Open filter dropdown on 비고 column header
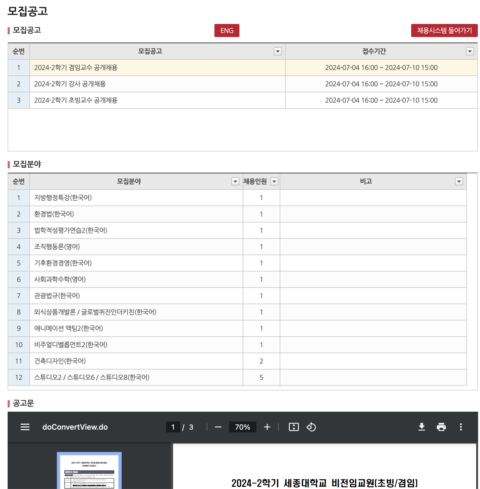This screenshot has height=489, width=480. pyautogui.click(x=459, y=181)
